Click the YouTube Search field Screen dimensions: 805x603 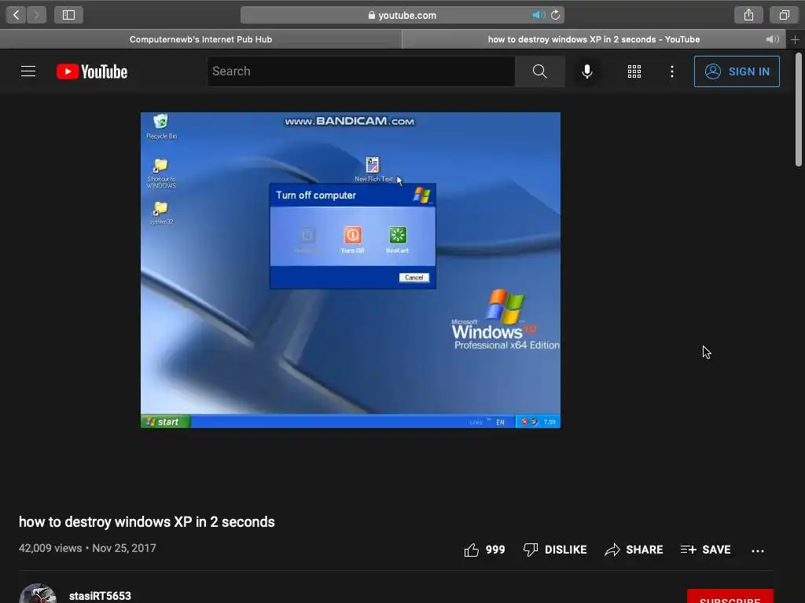pyautogui.click(x=361, y=71)
